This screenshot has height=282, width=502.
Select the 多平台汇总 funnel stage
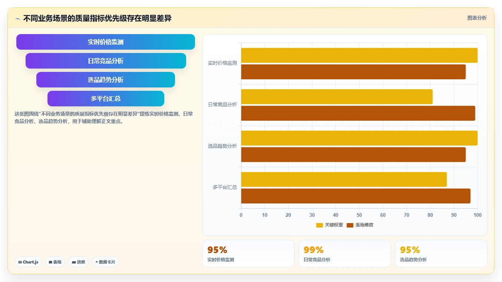point(106,99)
